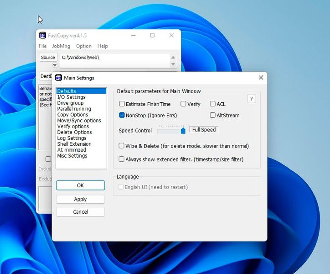Enable the Estimate FinishTime checkbox
Viewport: 330px width, 274px height.
[x=122, y=104]
